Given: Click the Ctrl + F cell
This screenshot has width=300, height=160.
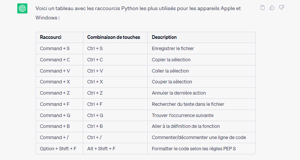Looking at the screenshot, I should pyautogui.click(x=95, y=104).
